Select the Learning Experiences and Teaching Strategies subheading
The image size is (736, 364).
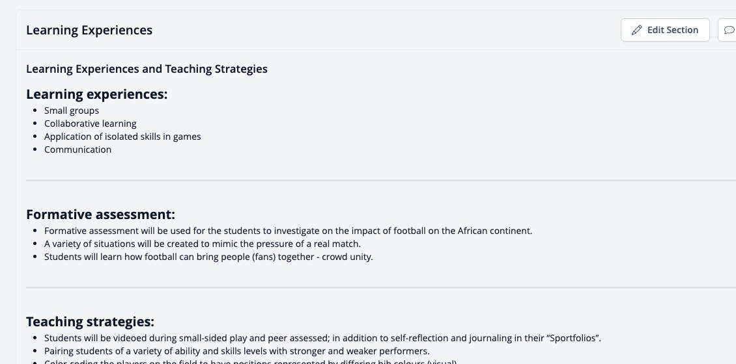(147, 69)
